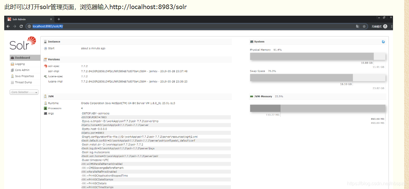Click the JVM section header icon
This screenshot has width=409, height=189.
(x=45, y=97)
